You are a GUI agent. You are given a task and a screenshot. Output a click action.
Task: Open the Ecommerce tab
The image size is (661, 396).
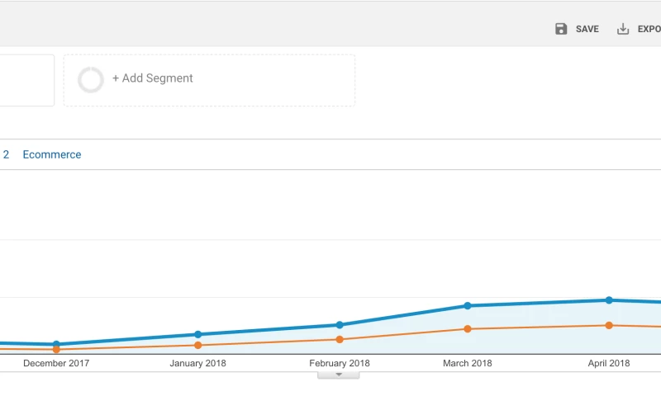[52, 154]
